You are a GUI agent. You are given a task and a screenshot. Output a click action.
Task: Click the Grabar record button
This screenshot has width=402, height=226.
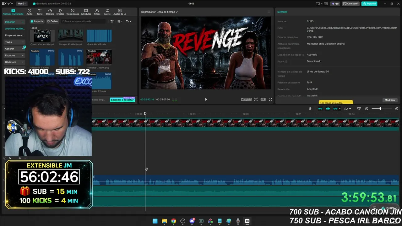[x=53, y=21]
